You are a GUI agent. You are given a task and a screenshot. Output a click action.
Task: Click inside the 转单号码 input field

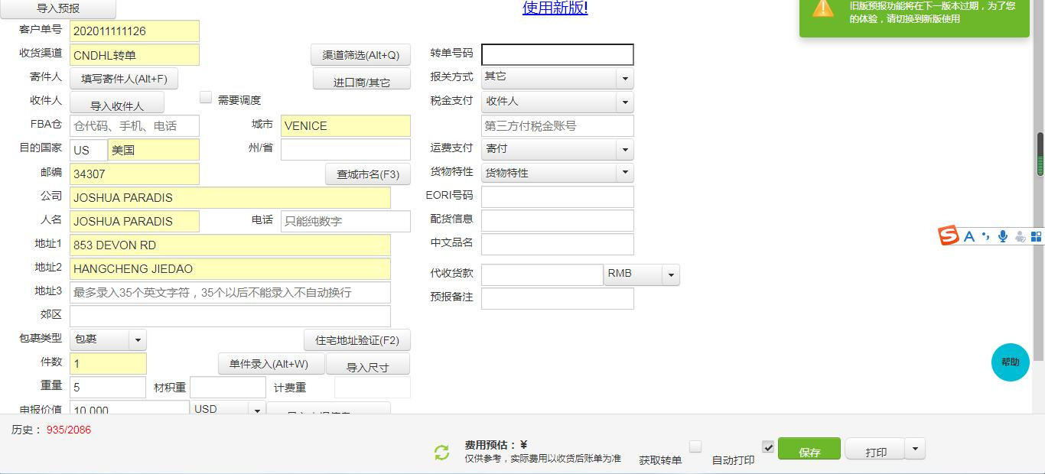pos(558,54)
